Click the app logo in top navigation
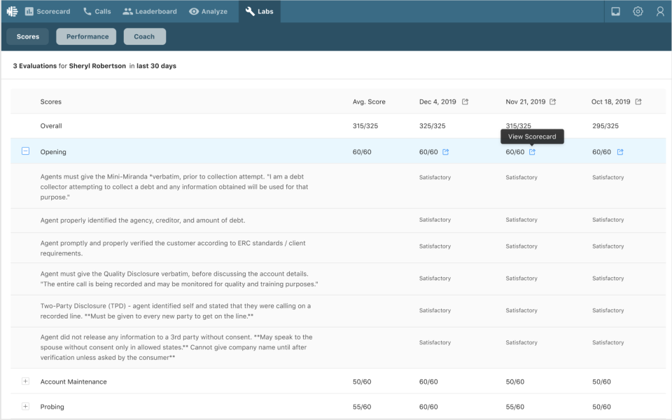This screenshot has width=672, height=420. tap(12, 12)
